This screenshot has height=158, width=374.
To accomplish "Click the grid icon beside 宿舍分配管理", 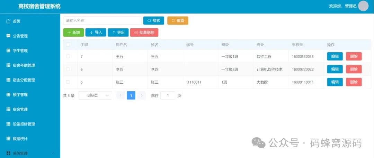I will 8,80.
